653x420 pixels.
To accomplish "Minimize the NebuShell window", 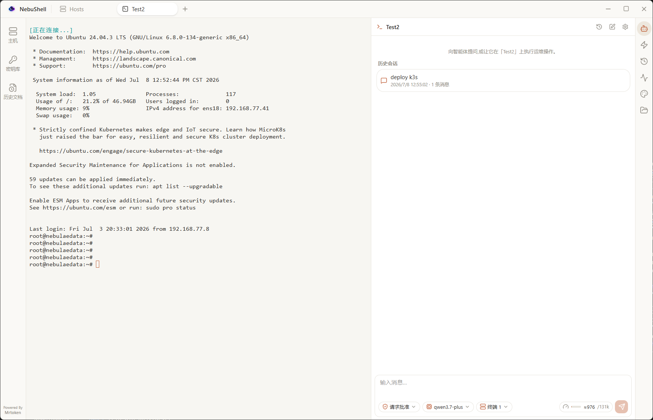I will 608,9.
